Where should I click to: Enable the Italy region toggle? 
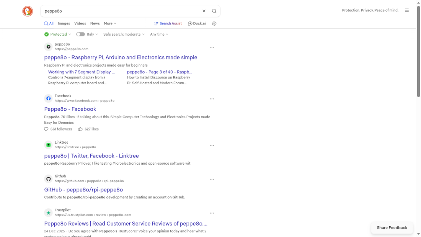point(80,34)
